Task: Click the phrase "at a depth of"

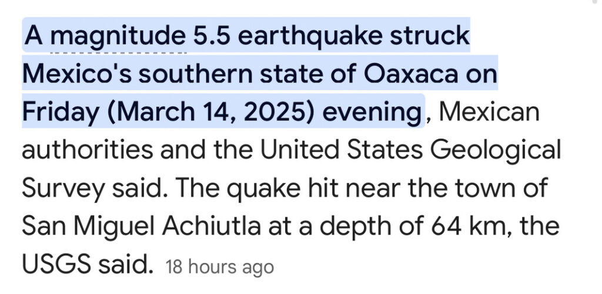Action: pos(347,227)
